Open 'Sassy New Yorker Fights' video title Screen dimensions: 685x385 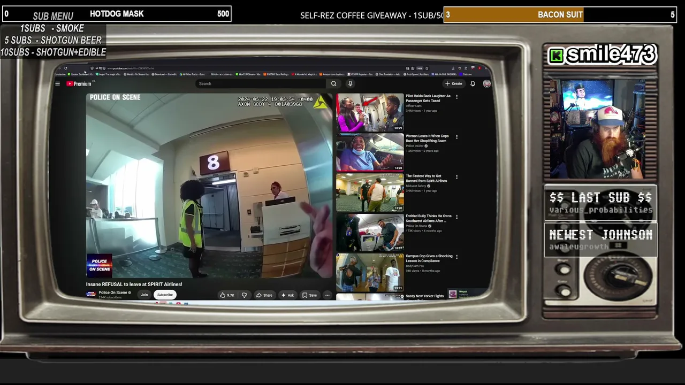pos(425,296)
